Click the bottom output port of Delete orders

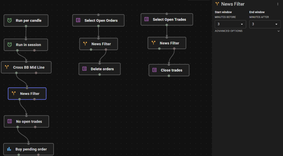coord(99,74)
